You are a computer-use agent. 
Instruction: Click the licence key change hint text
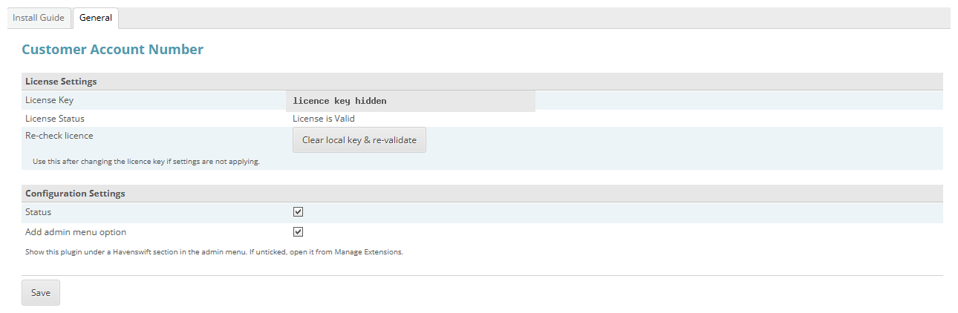click(146, 161)
